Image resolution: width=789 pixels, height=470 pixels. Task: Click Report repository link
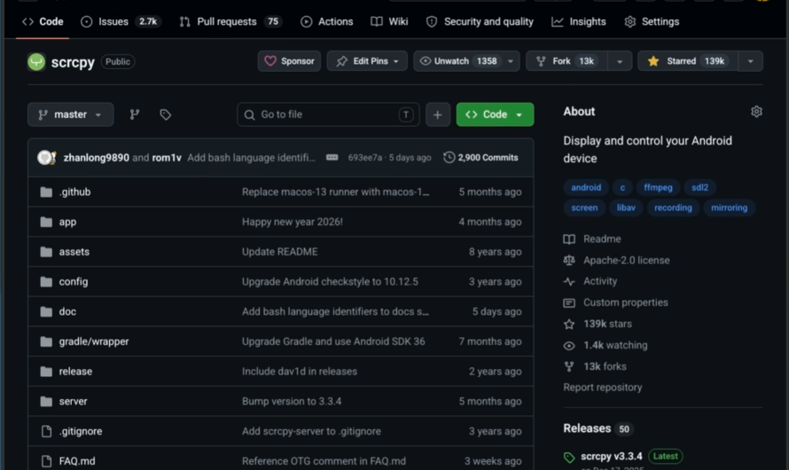602,388
